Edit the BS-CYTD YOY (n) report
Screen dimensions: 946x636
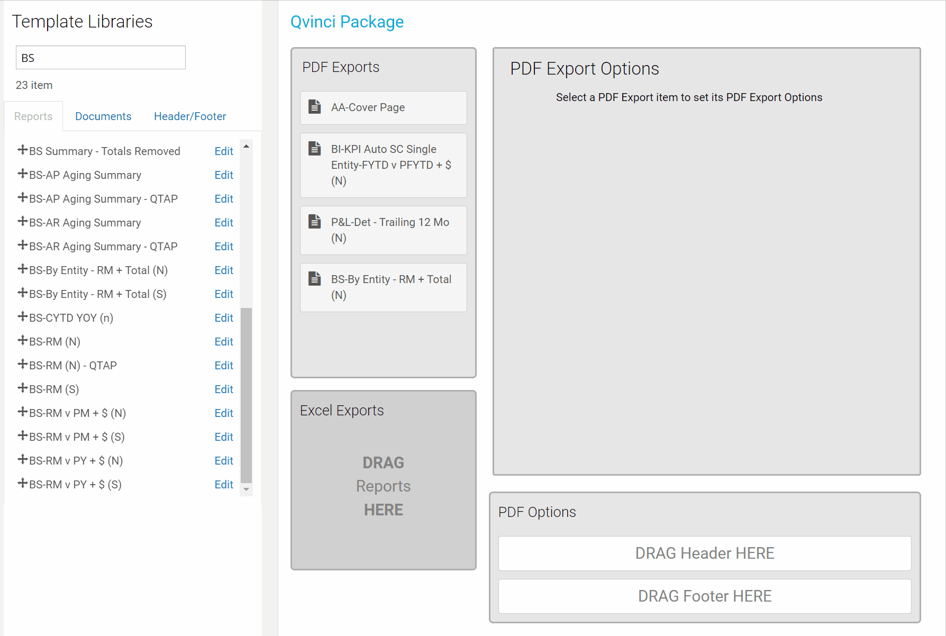tap(224, 318)
